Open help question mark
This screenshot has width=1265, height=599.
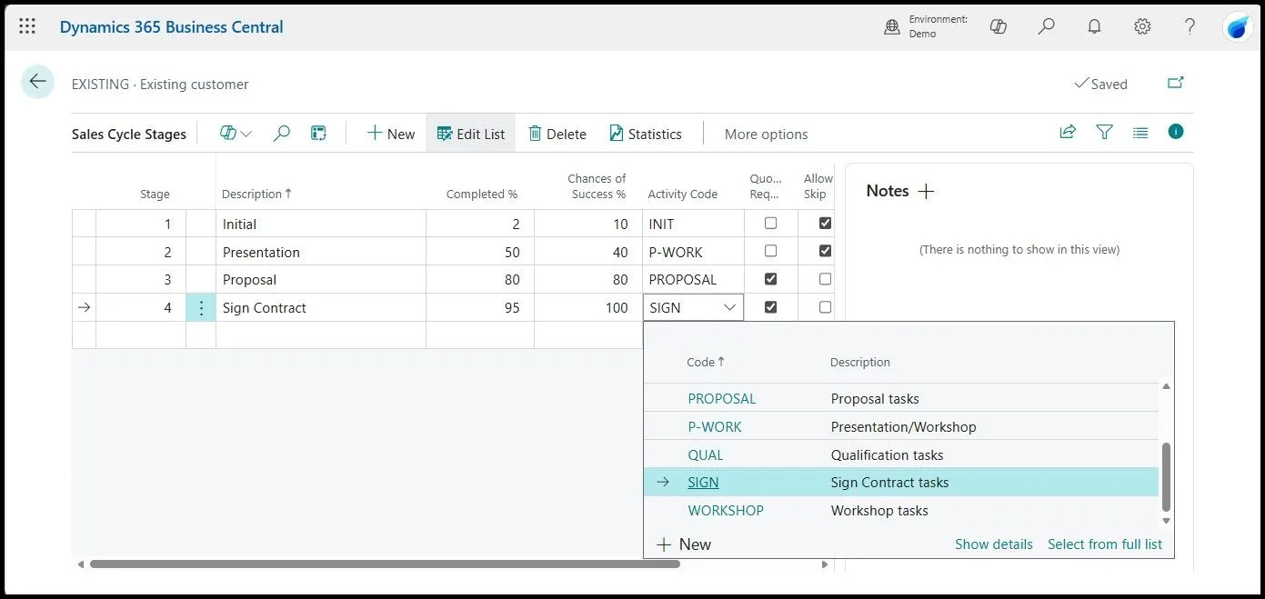1190,26
